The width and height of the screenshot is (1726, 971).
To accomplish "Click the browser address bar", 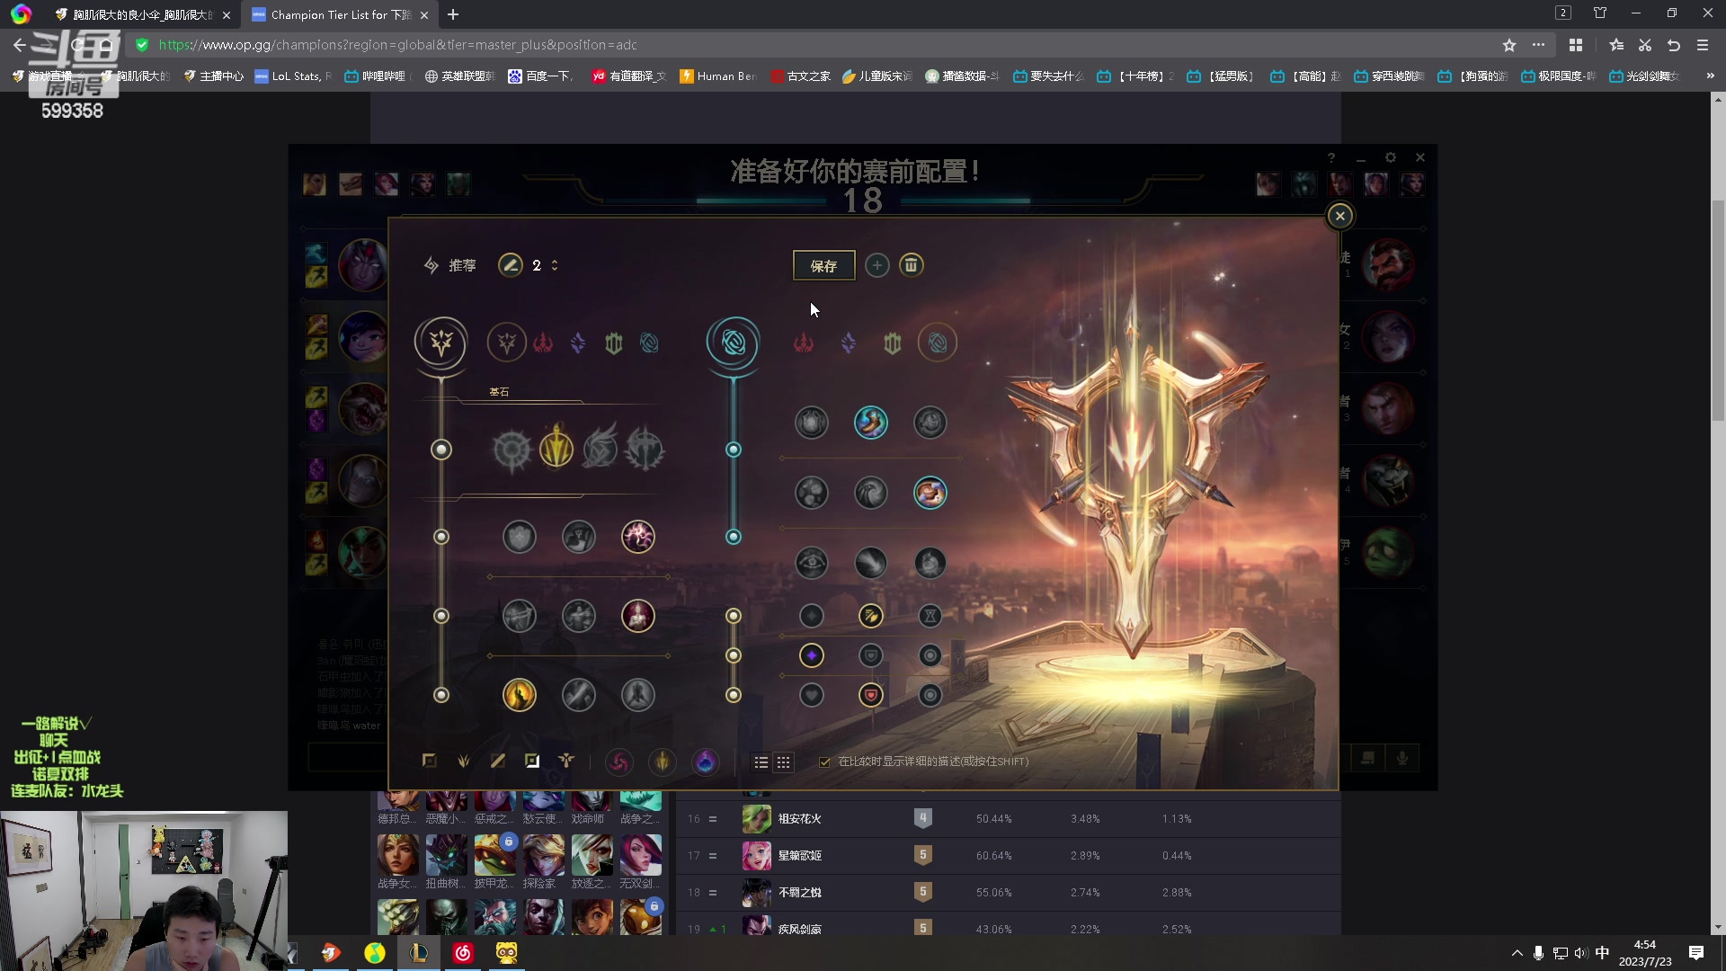I will click(809, 45).
